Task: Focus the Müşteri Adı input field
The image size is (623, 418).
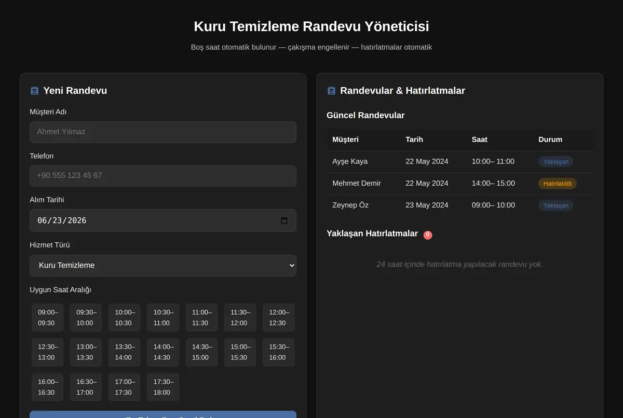Action: pyautogui.click(x=163, y=132)
